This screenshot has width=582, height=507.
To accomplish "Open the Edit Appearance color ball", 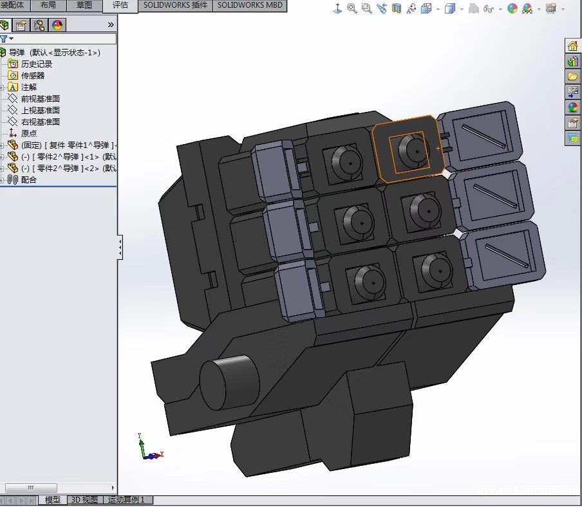I will (512, 8).
